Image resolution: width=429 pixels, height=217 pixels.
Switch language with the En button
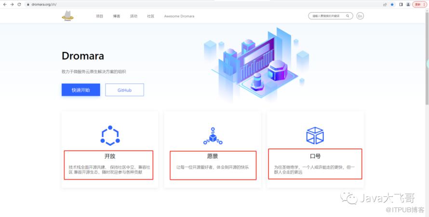click(360, 16)
